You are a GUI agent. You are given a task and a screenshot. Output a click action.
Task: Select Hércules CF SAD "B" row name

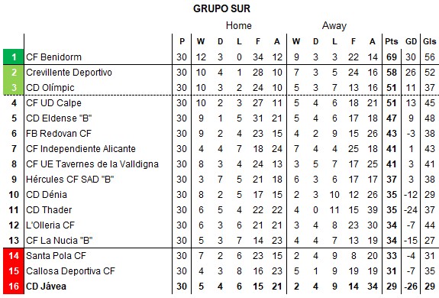(x=70, y=180)
